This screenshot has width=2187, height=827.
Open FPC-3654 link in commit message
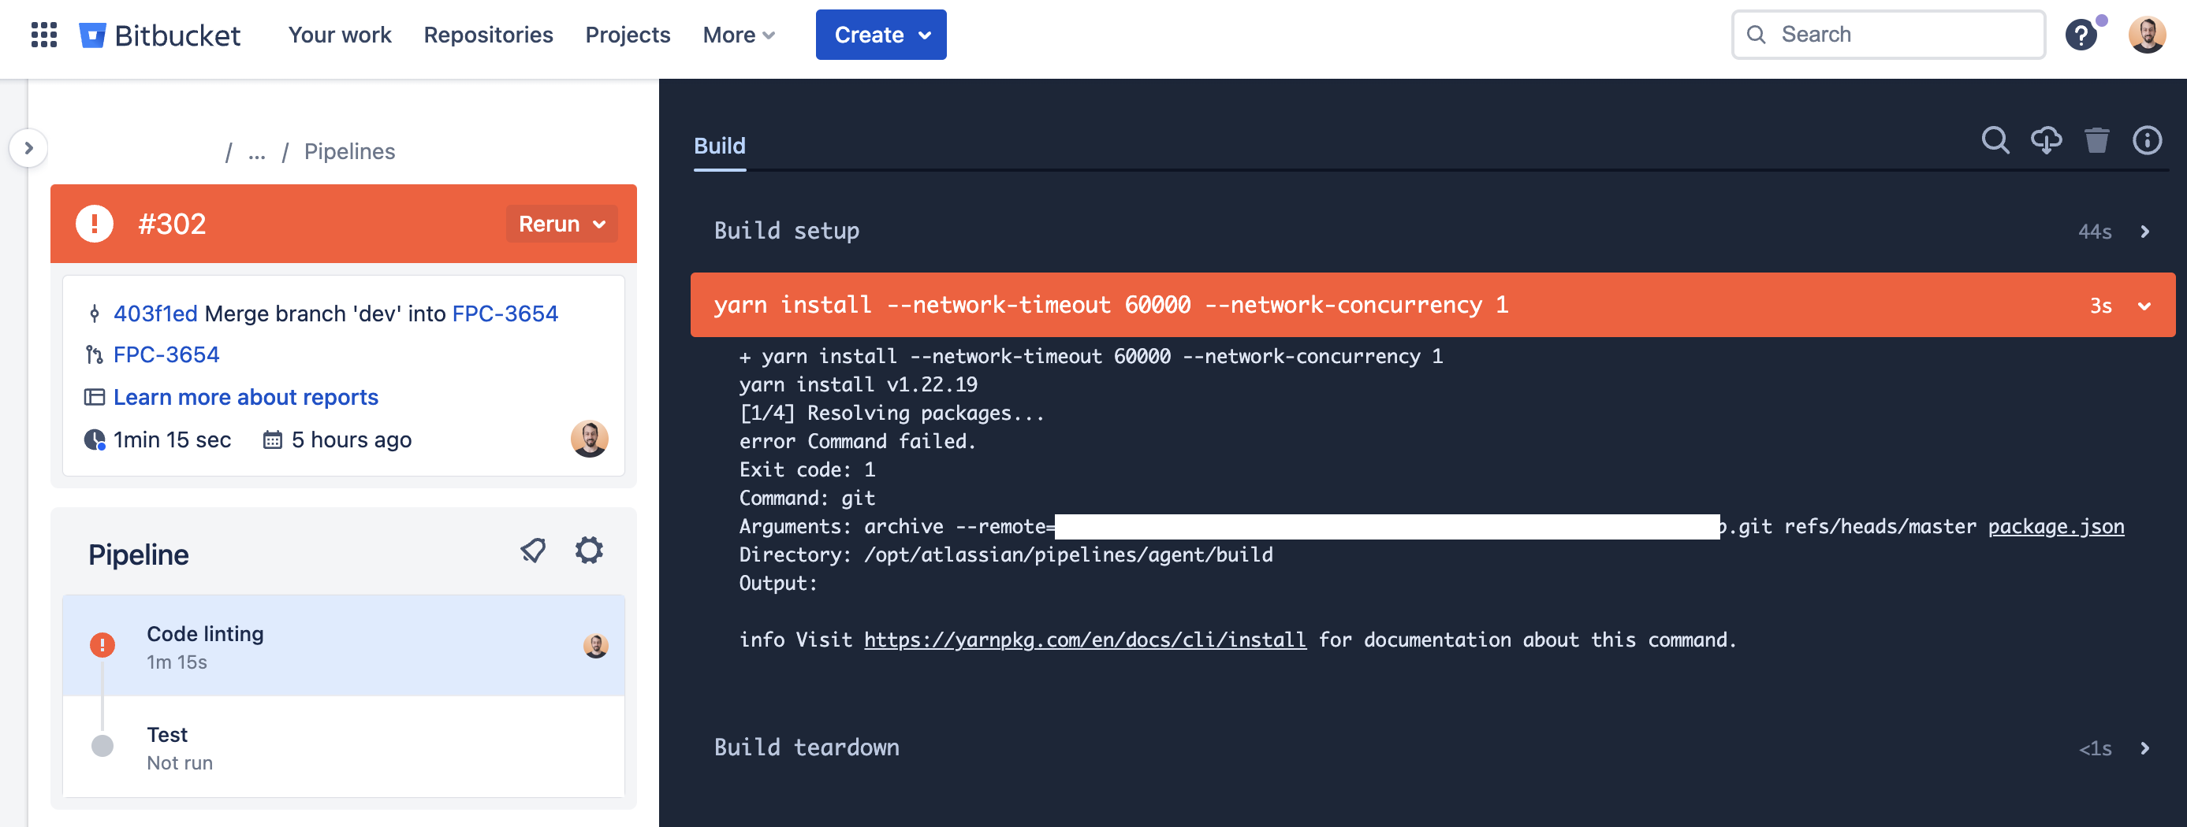coord(505,313)
